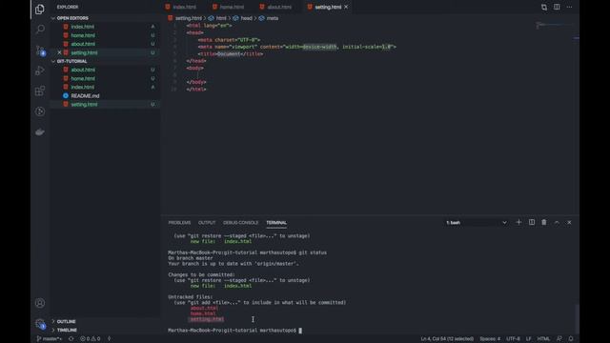Select the Terminal panel tab
This screenshot has height=343, width=610.
click(276, 223)
